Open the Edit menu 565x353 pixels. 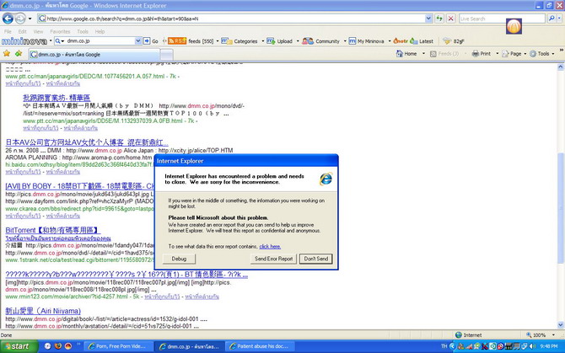pyautogui.click(x=22, y=32)
